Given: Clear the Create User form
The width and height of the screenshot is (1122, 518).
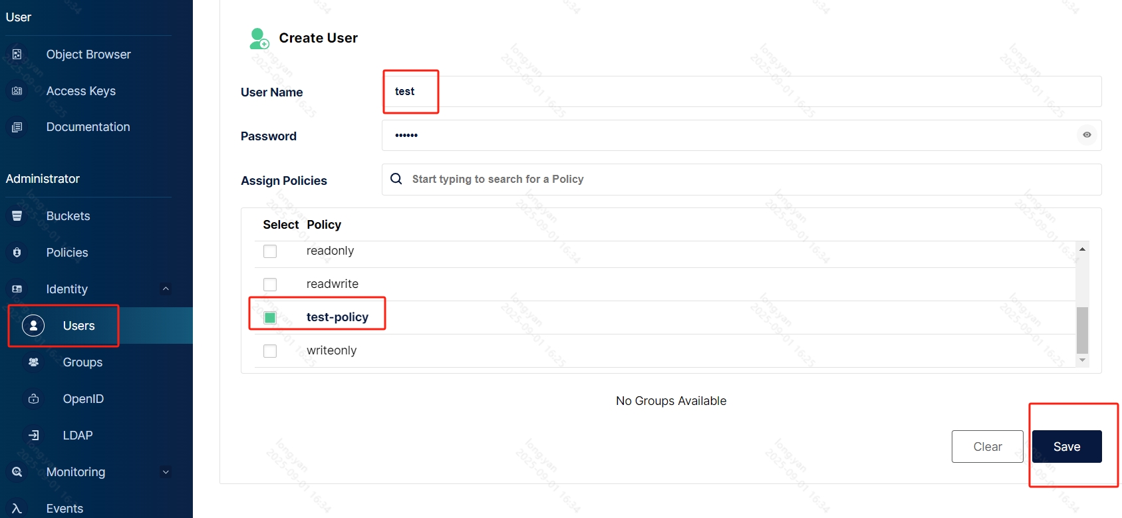Looking at the screenshot, I should (x=988, y=447).
